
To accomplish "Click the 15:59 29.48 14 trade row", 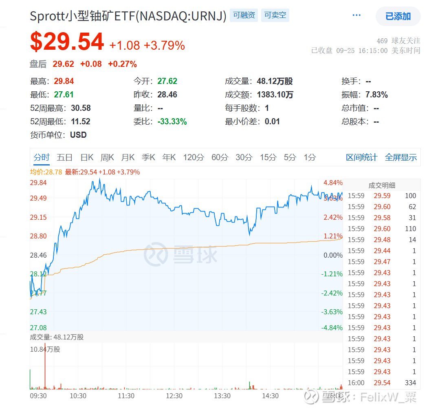I will (382, 240).
